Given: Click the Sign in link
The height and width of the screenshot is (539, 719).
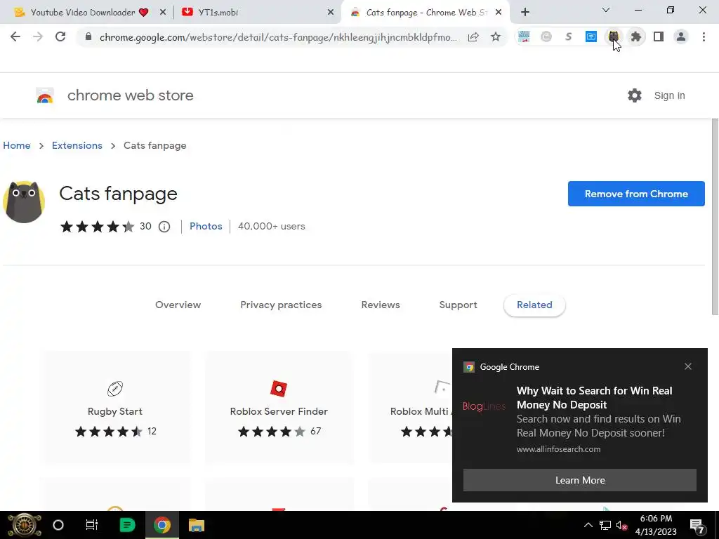Looking at the screenshot, I should tap(669, 95).
